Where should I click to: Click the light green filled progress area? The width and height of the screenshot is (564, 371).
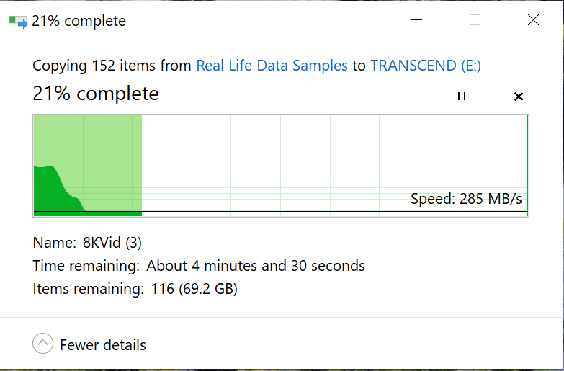(101, 144)
